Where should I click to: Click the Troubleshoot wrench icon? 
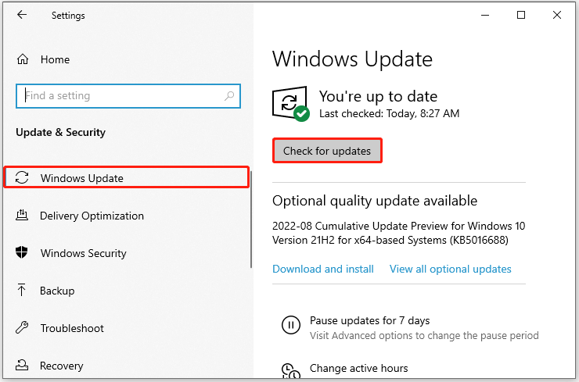[x=22, y=328]
